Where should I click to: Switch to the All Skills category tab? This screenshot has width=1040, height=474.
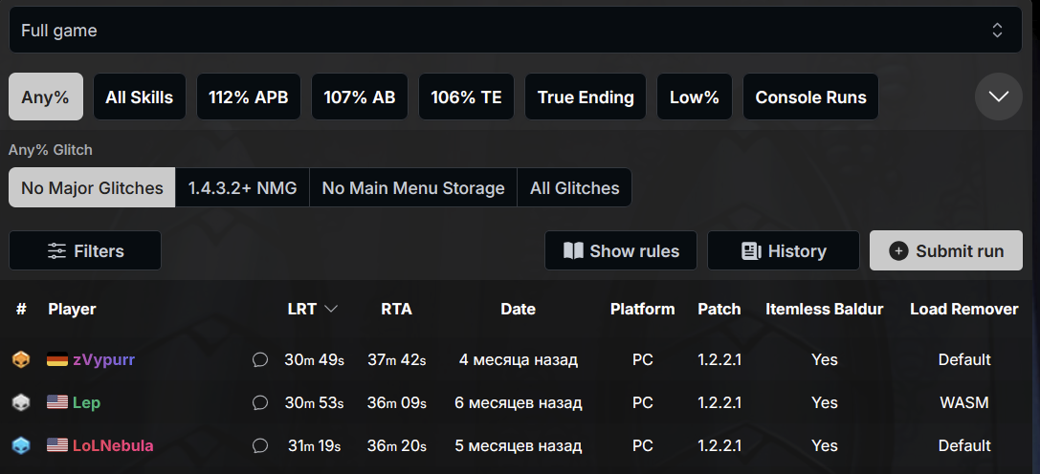(x=140, y=97)
